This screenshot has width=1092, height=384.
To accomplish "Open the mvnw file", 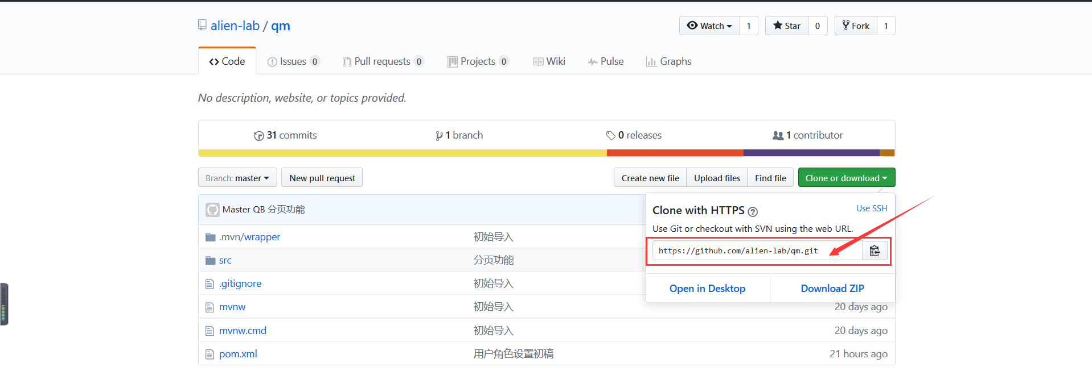I will tap(232, 307).
